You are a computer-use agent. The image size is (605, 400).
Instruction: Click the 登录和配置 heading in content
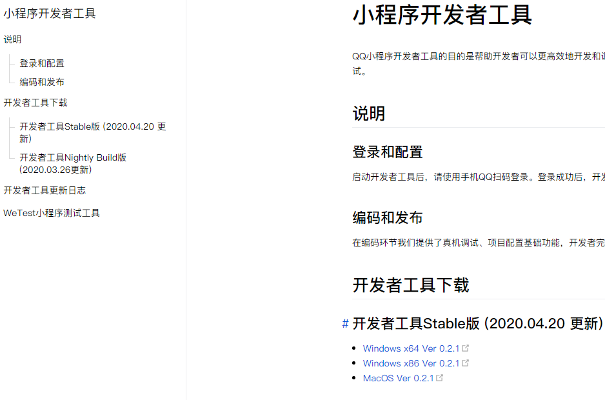pyautogui.click(x=388, y=152)
